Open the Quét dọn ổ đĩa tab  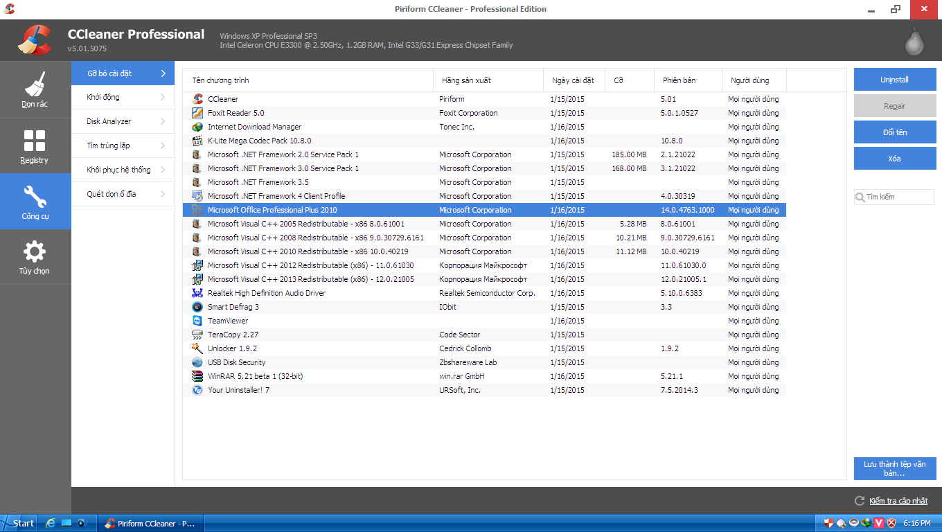(123, 194)
